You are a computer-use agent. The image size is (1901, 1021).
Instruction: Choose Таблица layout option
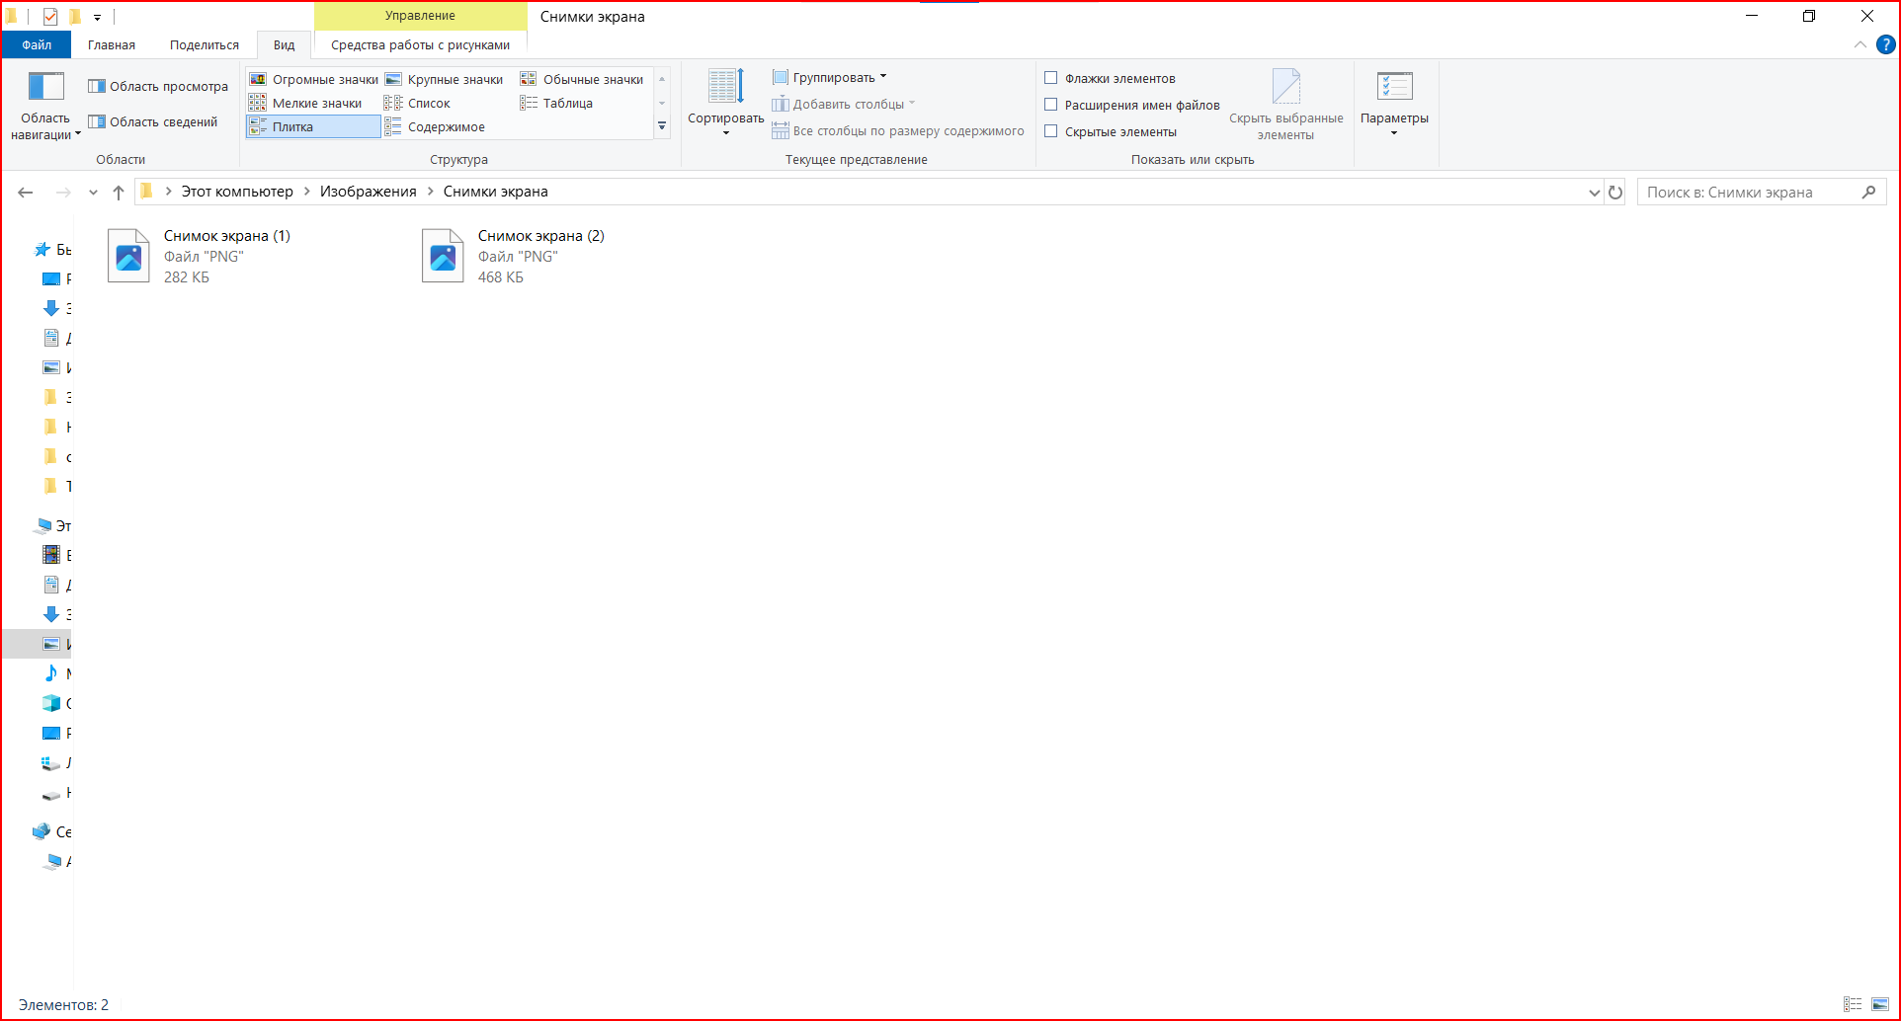pos(557,103)
